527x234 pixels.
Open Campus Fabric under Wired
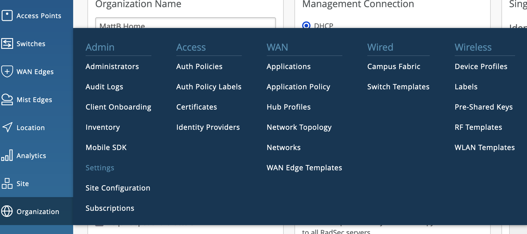point(393,66)
